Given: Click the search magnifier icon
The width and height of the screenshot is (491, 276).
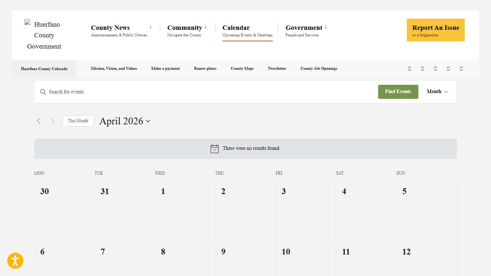Looking at the screenshot, I should (43, 92).
